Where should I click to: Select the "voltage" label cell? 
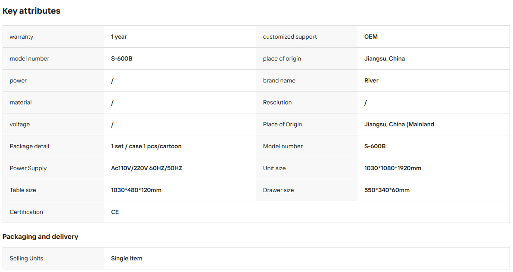(x=53, y=124)
